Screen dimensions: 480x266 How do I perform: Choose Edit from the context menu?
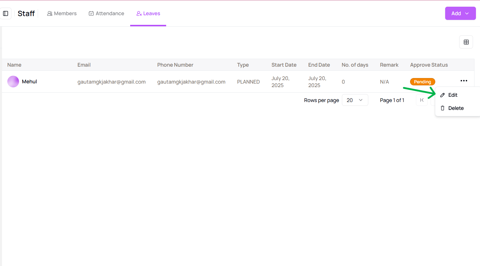[x=453, y=95]
